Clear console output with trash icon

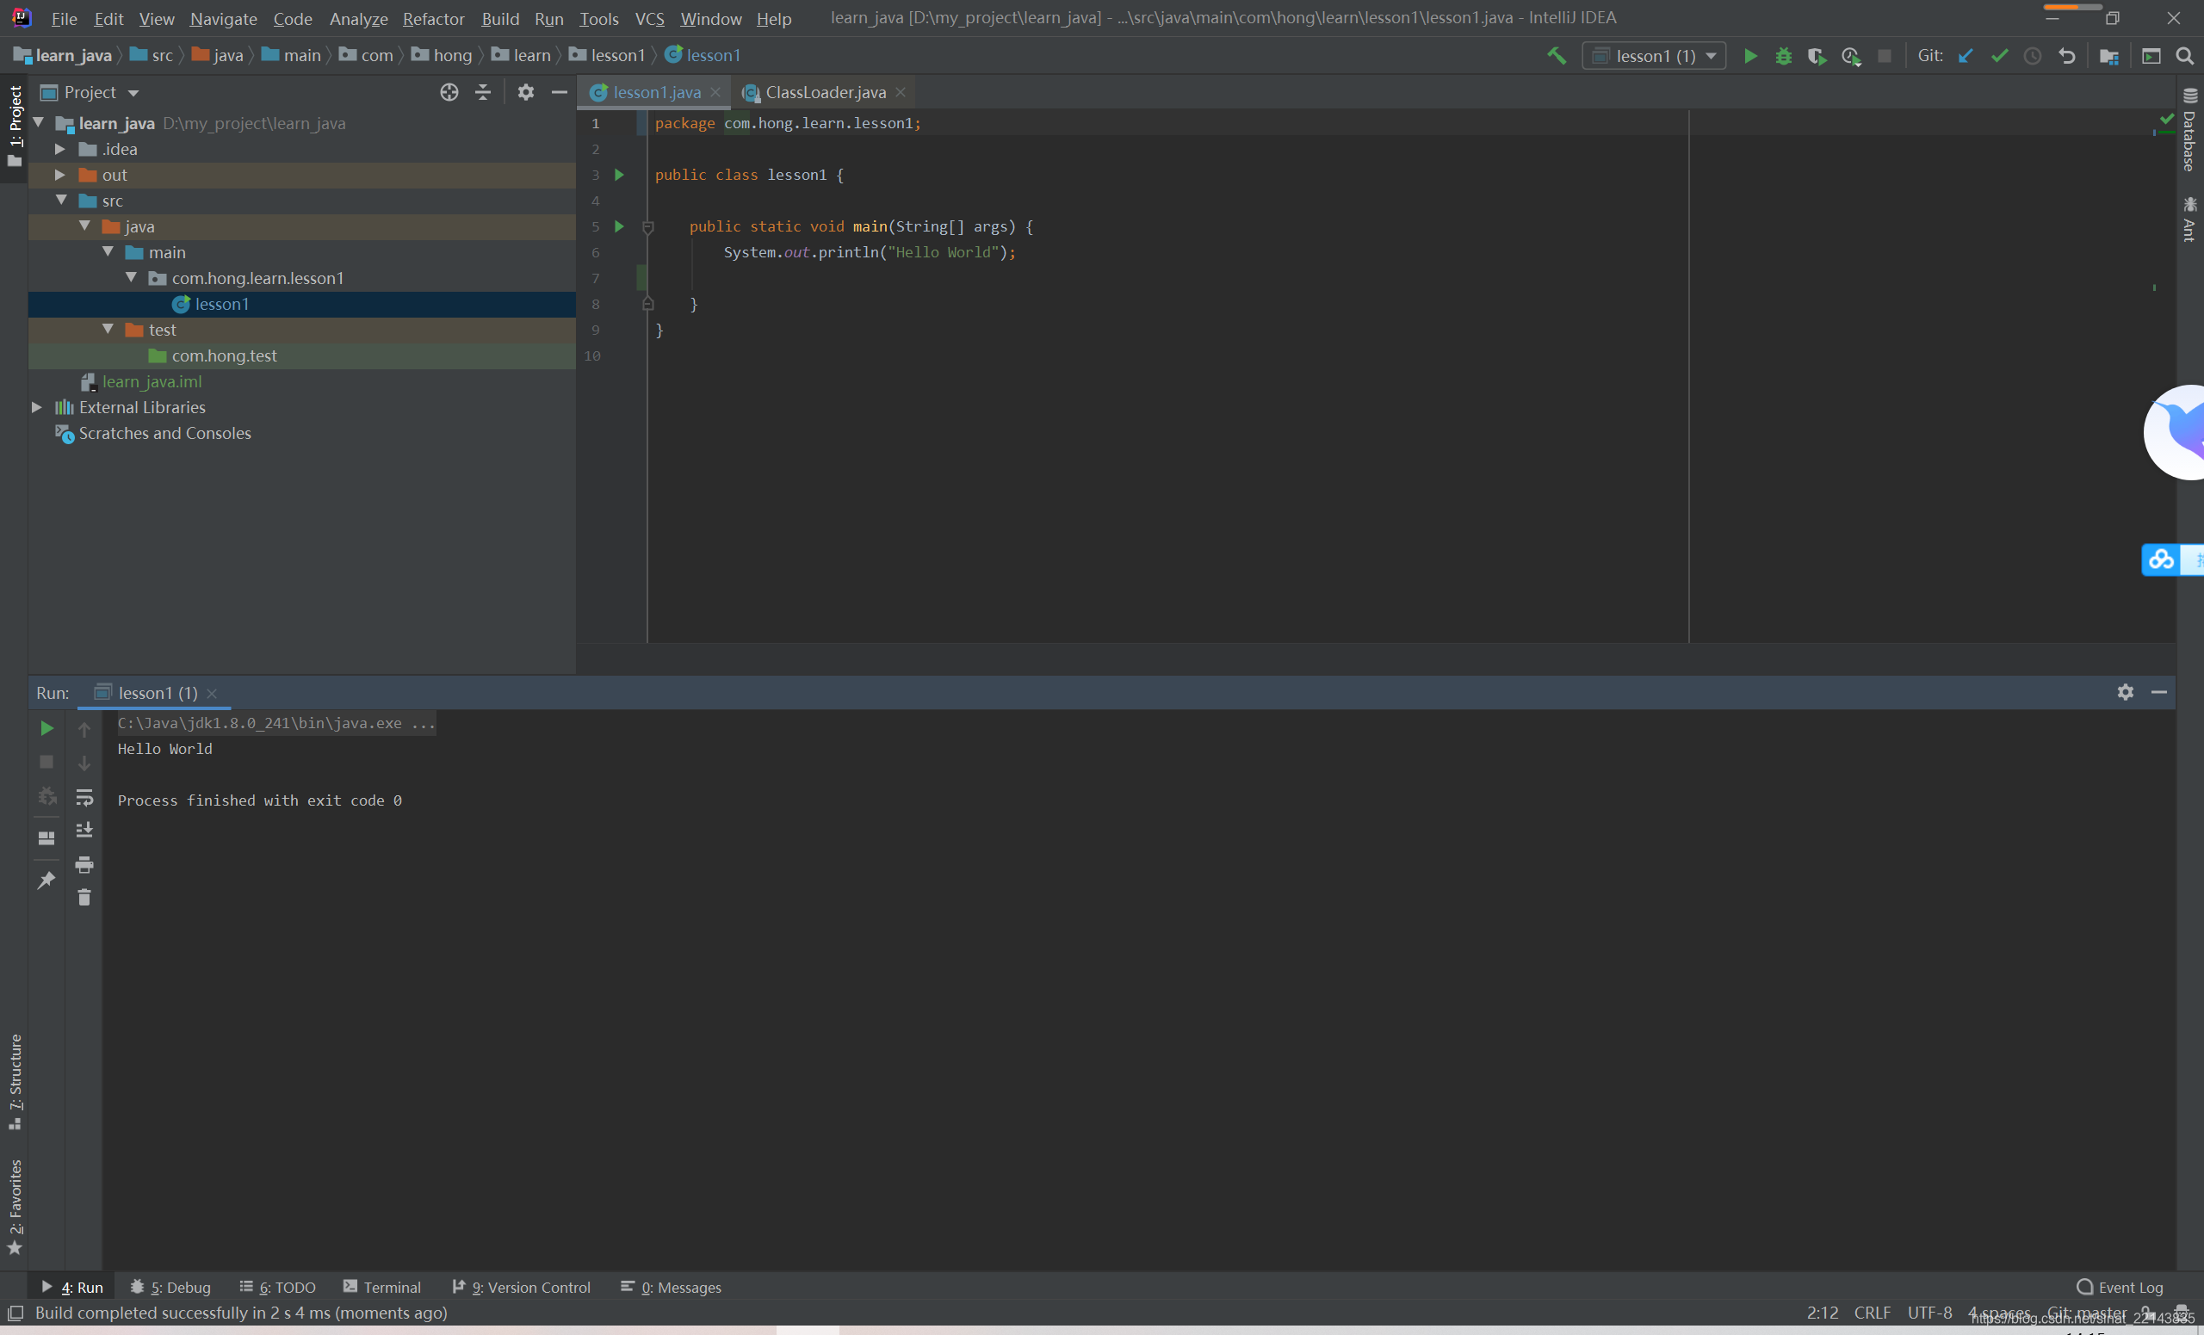click(x=84, y=897)
